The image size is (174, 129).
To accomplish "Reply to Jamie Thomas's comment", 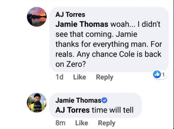I will click(106, 123).
